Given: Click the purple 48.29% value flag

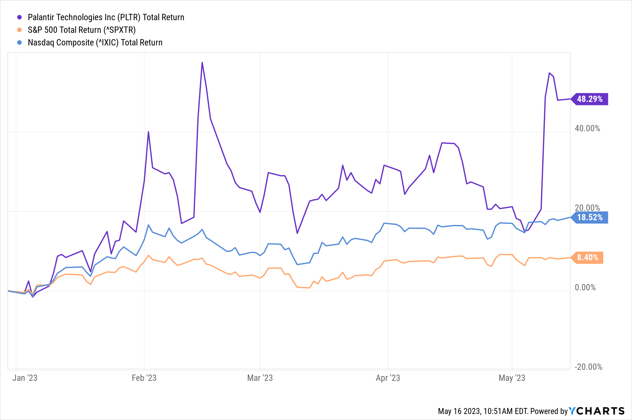Looking at the screenshot, I should [590, 99].
